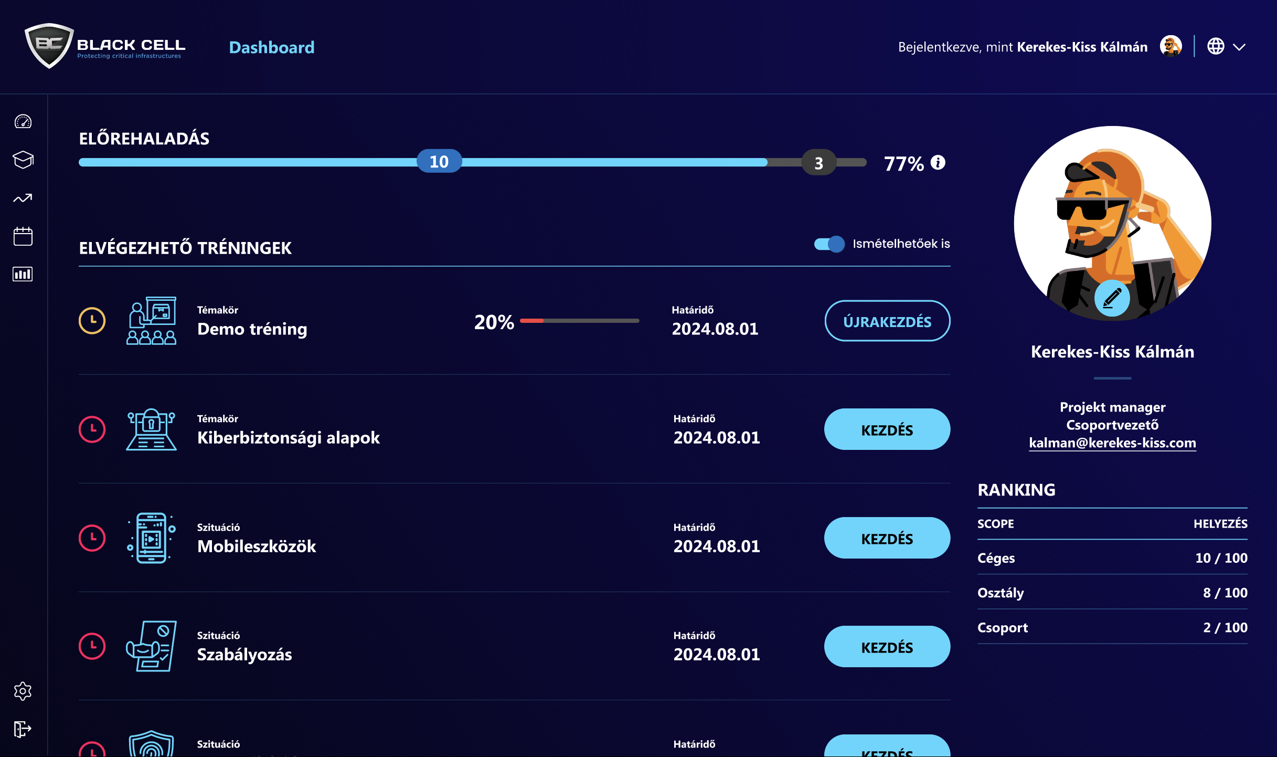Click ÚJRAKEZDÉS for Demo tréning
The height and width of the screenshot is (757, 1277).
point(887,321)
